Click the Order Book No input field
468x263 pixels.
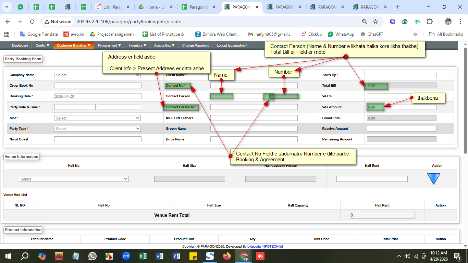(98, 86)
